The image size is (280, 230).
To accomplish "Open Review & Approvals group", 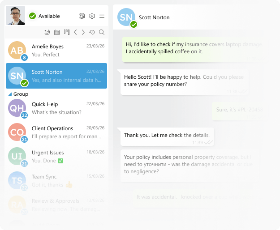I will click(x=56, y=205).
